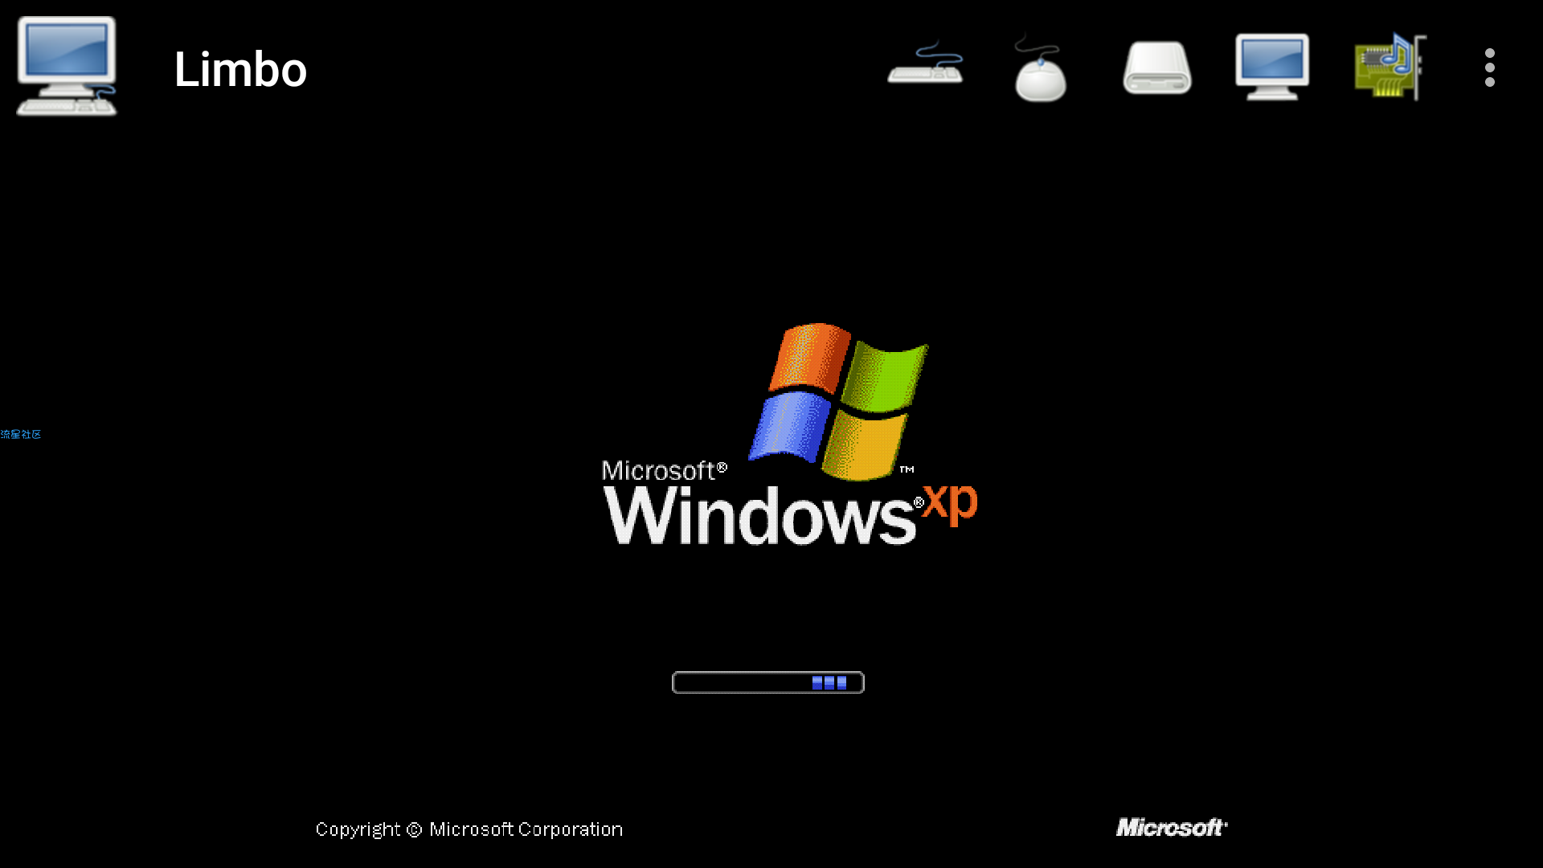Open the keyboard toolbar icon
Screen dimensions: 1543x868
pyautogui.click(x=925, y=63)
